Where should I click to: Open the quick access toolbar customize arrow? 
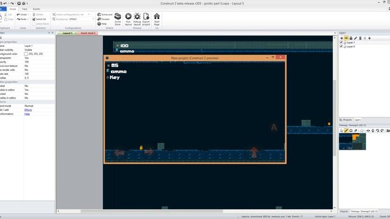pos(27,4)
